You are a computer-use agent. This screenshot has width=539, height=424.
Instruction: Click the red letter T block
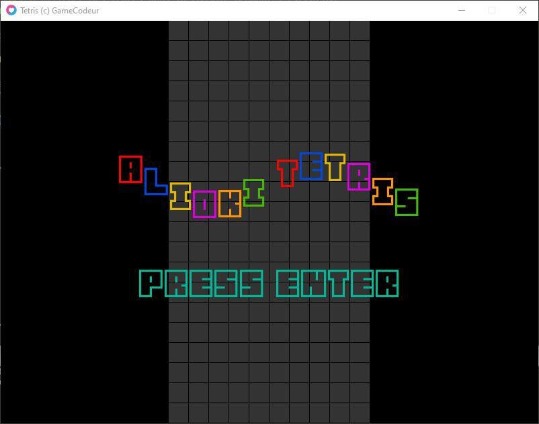click(288, 173)
